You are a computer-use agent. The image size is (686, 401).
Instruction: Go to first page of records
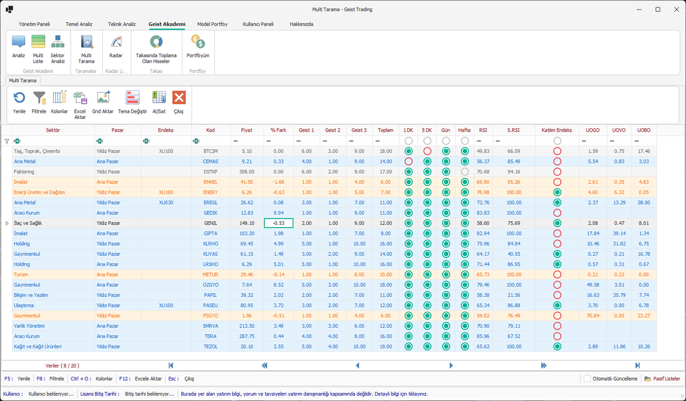pos(171,365)
